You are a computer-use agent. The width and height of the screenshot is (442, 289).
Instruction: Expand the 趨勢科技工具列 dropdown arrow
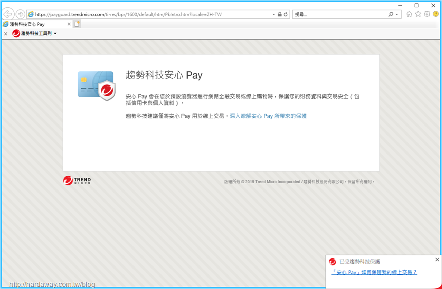(55, 33)
